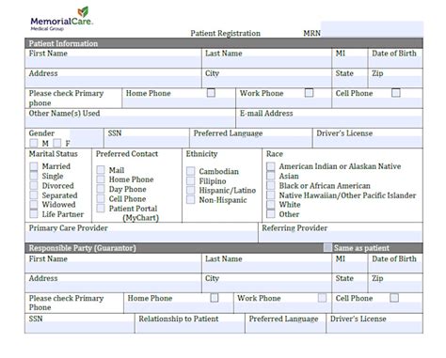This screenshot has width=446, height=358.
Task: Click the guarantor Driver's License field
Action: click(x=374, y=328)
